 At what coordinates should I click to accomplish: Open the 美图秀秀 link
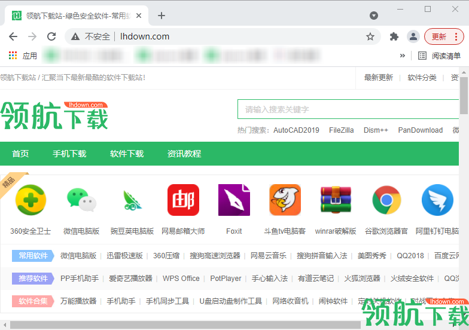[x=372, y=256]
